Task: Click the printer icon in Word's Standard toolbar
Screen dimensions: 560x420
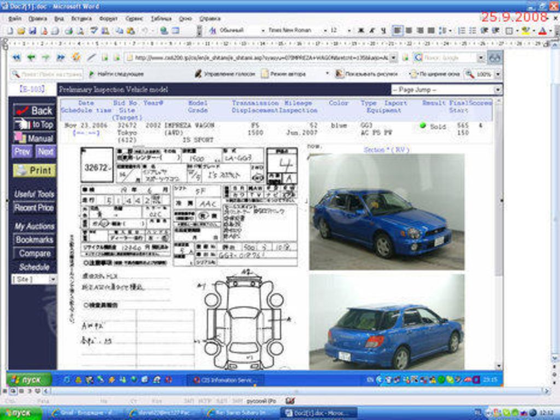Action: pos(69,31)
